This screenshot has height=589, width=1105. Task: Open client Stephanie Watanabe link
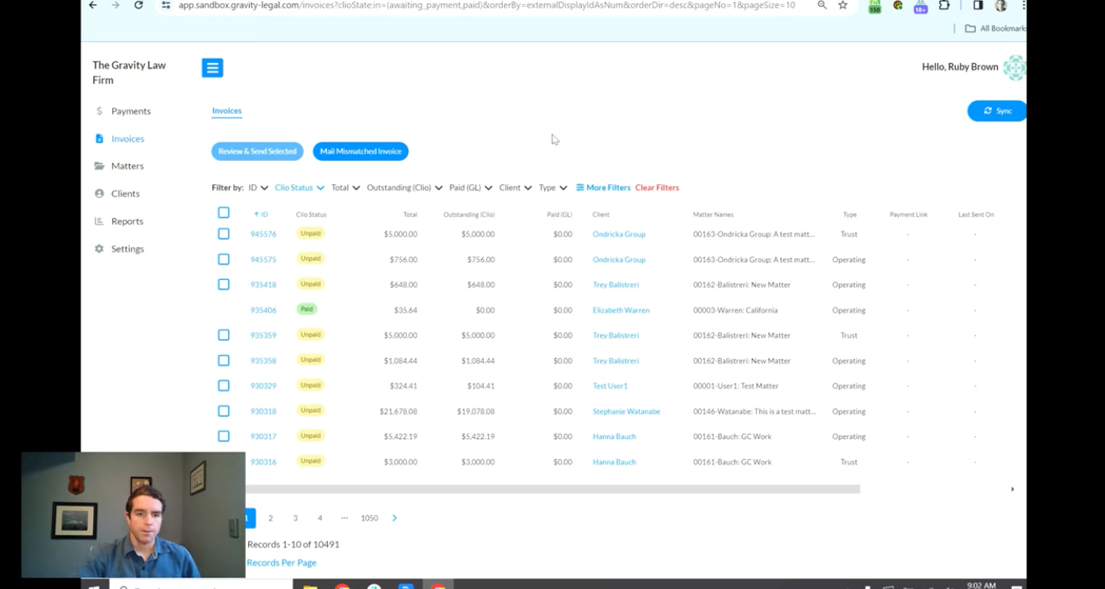pyautogui.click(x=626, y=411)
